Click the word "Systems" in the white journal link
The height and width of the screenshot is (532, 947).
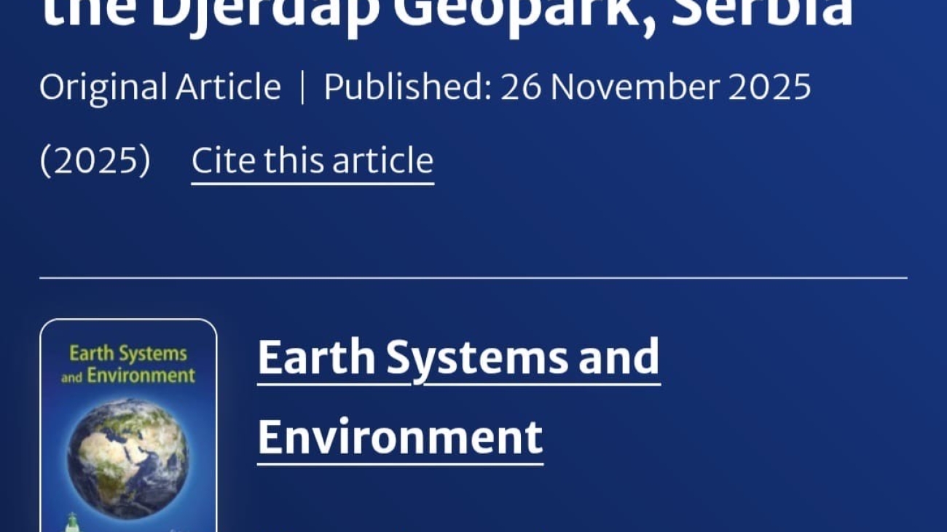(x=478, y=357)
